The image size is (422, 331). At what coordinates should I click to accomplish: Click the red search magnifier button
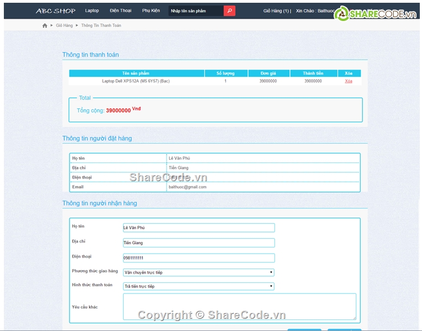coord(229,10)
